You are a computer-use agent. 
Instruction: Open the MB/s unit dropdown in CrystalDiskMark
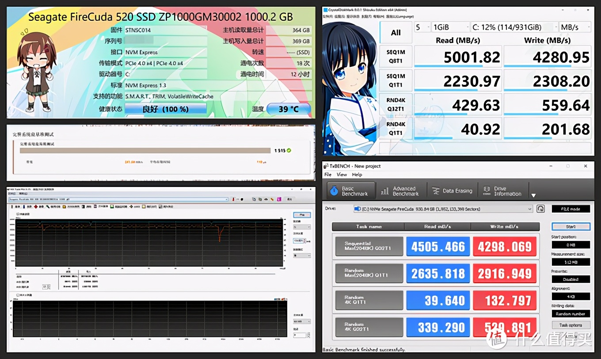coord(574,27)
